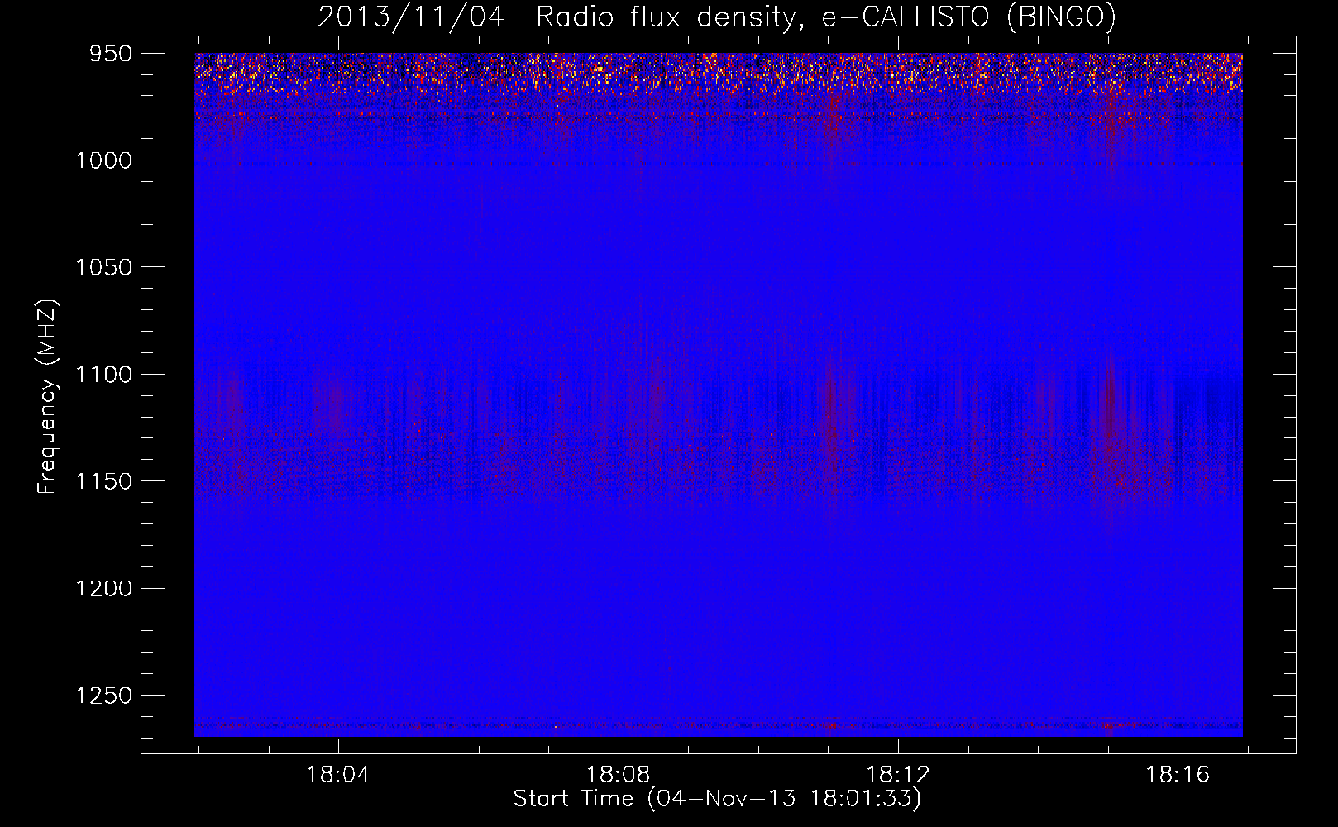This screenshot has height=827, width=1338.
Task: Click the 1100 frequency axis label
Action: coord(104,375)
